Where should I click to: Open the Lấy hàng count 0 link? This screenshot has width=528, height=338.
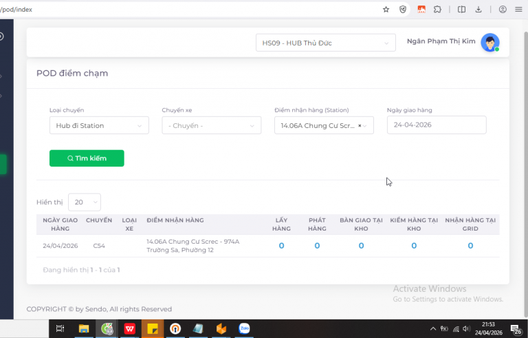click(x=281, y=246)
